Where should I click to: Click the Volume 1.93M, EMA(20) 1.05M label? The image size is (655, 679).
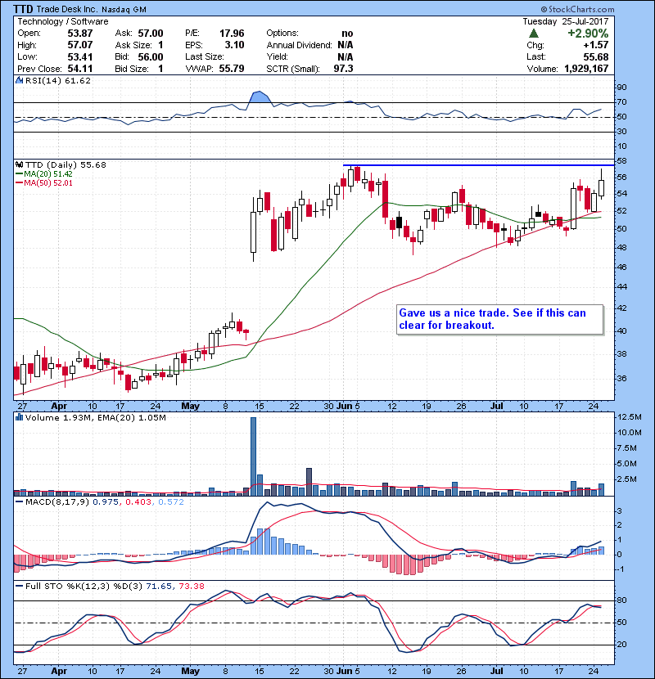(95, 418)
